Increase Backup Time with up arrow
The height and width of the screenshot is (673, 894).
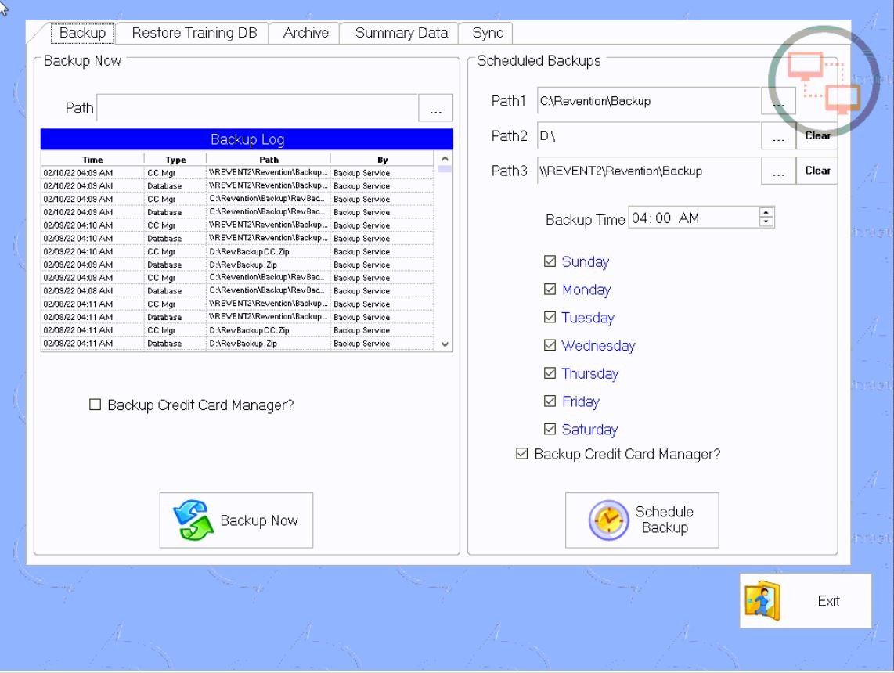(766, 213)
